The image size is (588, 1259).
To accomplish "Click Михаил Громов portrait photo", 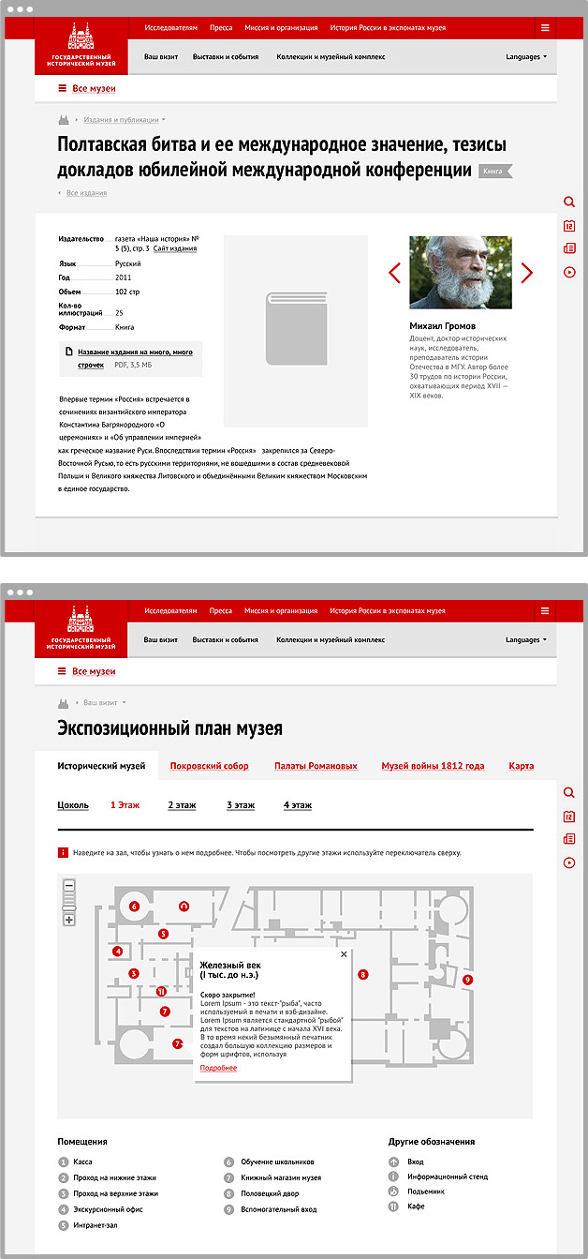I will click(x=461, y=273).
